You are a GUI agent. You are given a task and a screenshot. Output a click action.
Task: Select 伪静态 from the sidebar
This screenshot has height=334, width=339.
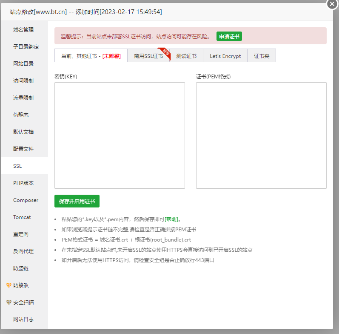pyautogui.click(x=21, y=115)
